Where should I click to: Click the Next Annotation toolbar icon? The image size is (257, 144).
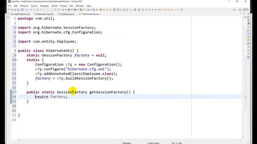click(149, 10)
